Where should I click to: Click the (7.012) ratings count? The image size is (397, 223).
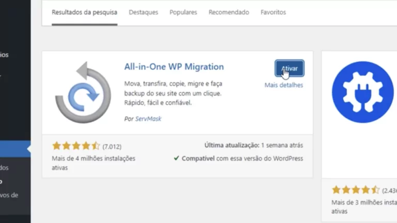coord(112,147)
